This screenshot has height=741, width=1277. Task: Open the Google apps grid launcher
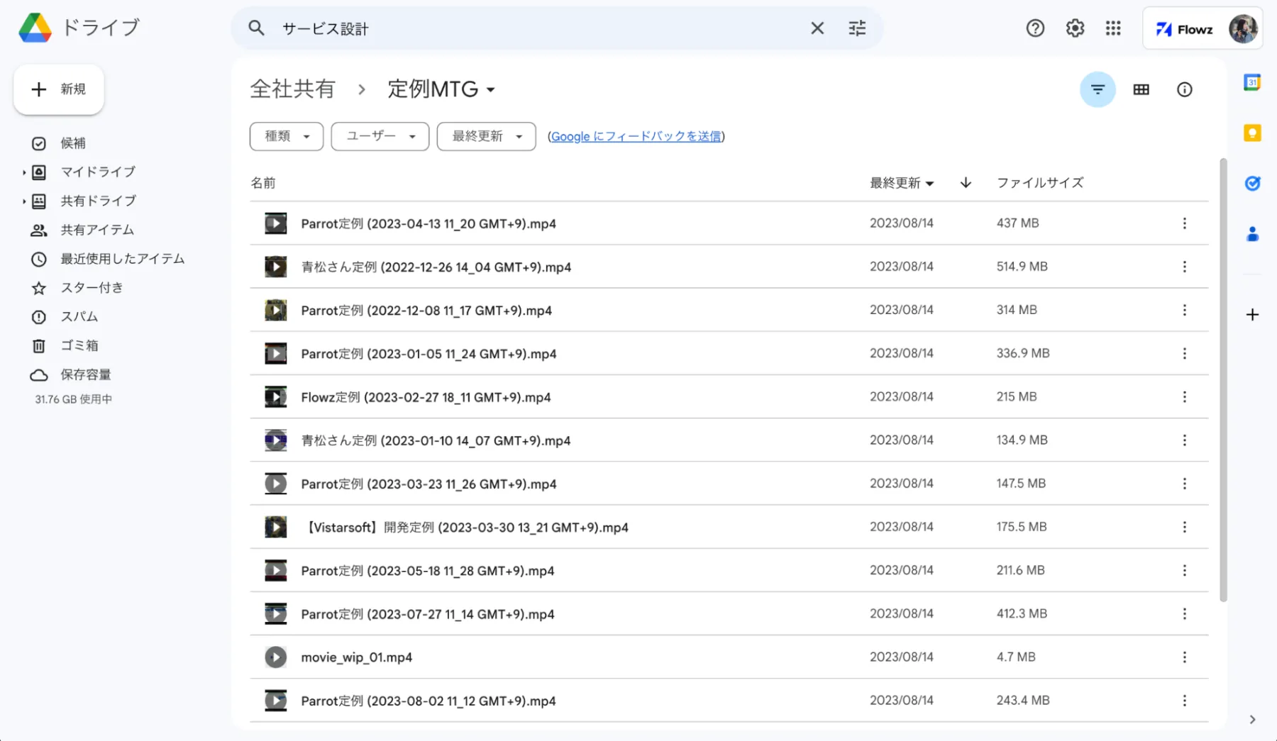(x=1113, y=28)
